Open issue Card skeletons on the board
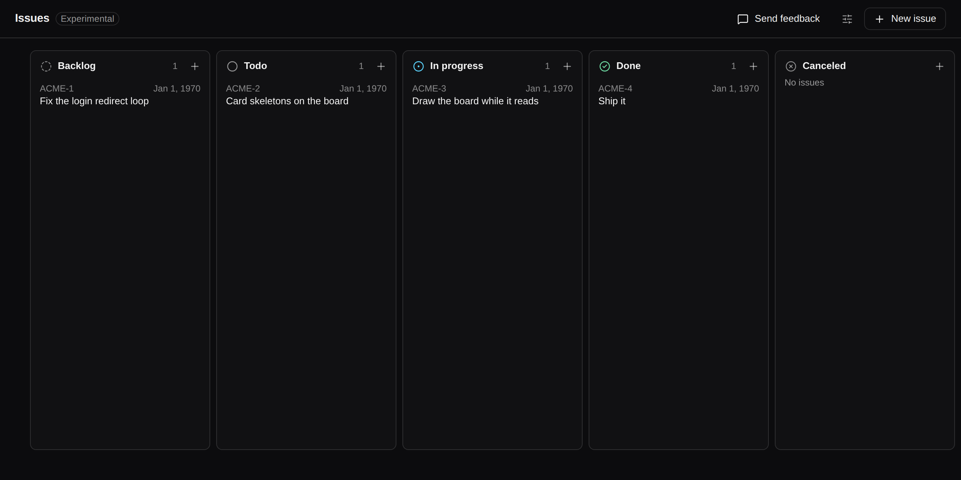 click(x=287, y=101)
